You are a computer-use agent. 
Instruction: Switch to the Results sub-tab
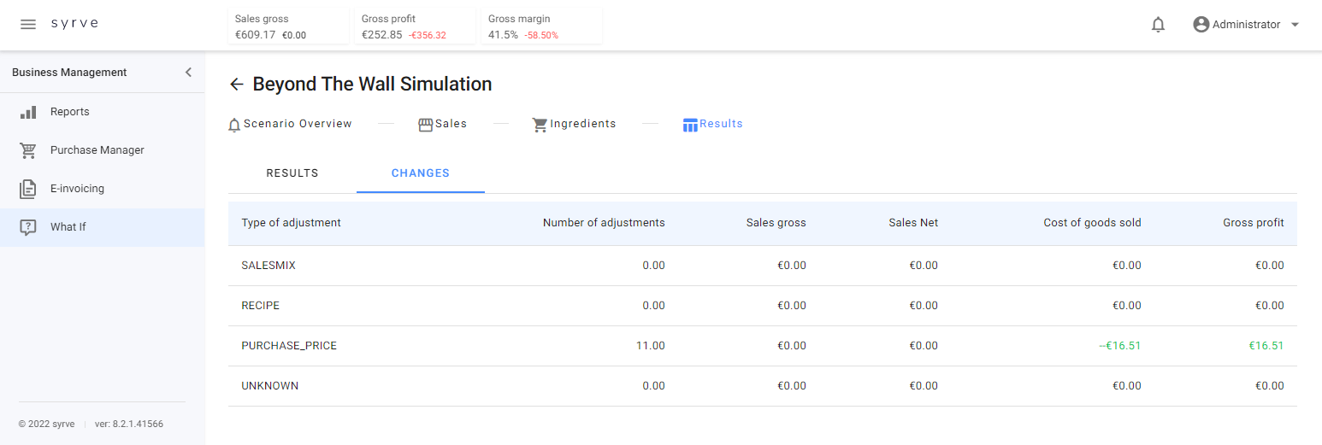pos(292,173)
